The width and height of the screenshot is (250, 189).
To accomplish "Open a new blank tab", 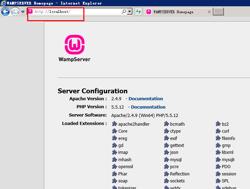I will [218, 12].
